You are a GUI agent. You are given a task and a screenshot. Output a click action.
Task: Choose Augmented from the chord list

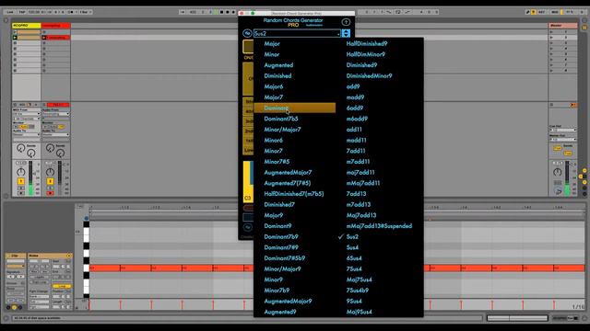point(278,65)
